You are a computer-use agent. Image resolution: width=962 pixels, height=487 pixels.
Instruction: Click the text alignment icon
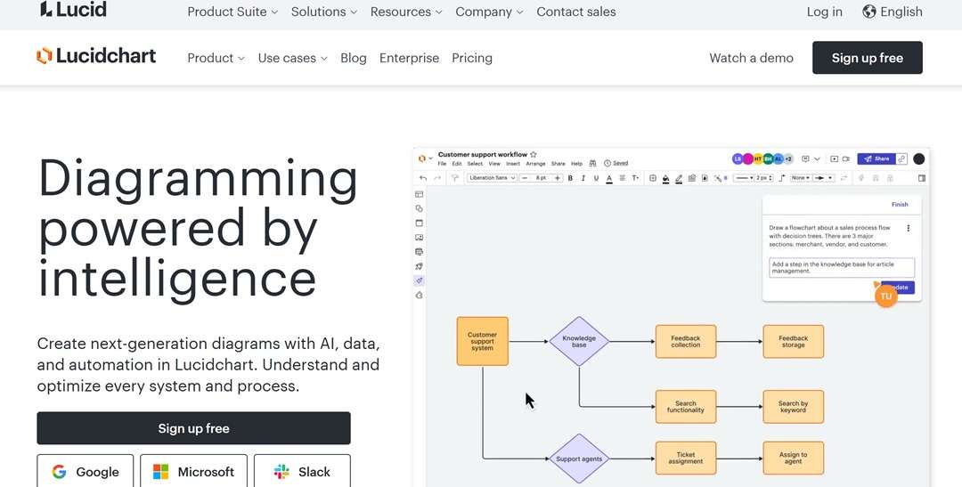(622, 178)
